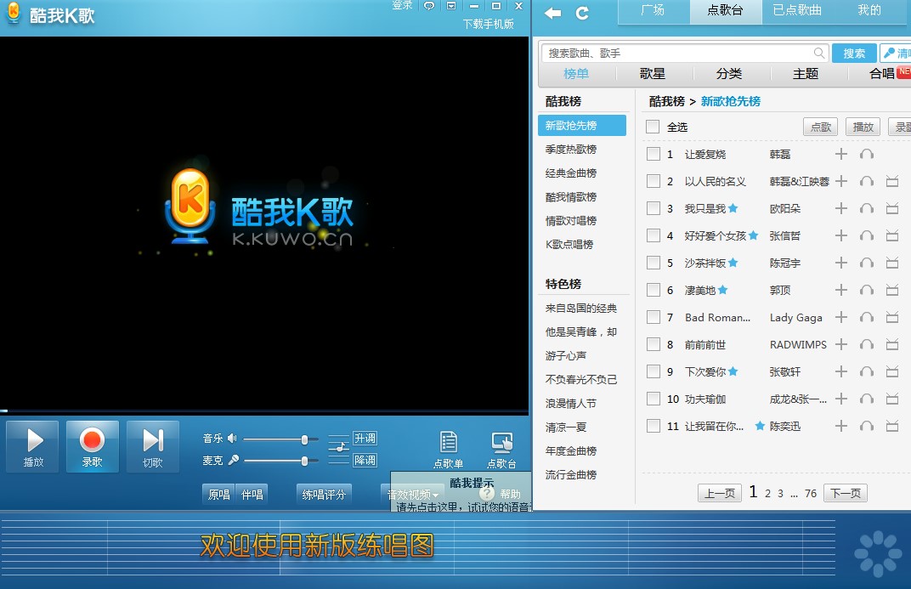Click the refresh icon in the right panel
The image size is (911, 589).
[x=582, y=13]
